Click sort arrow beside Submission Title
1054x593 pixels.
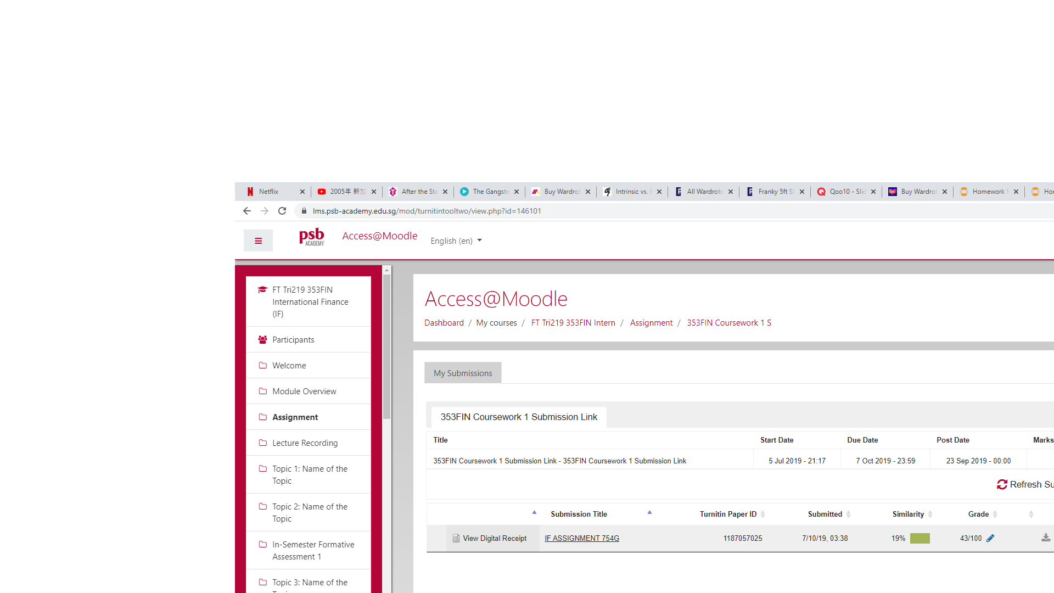pos(649,512)
